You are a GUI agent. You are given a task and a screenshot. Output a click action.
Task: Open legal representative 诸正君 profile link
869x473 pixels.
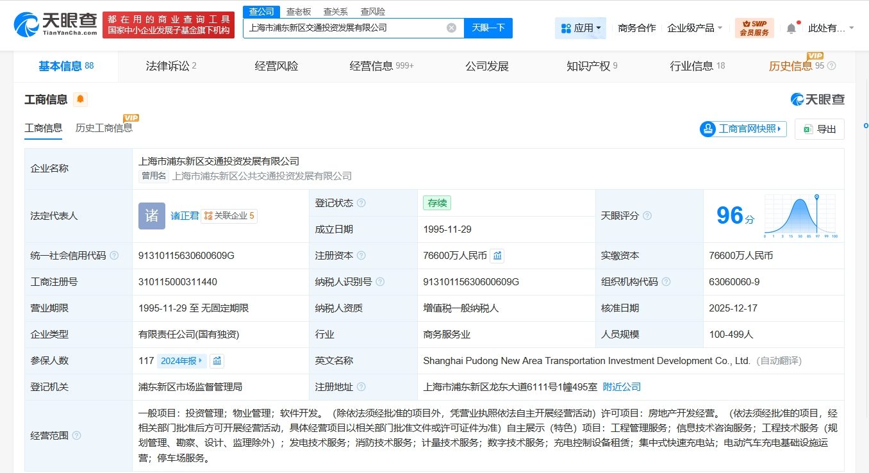coord(185,216)
